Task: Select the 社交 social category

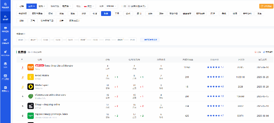Action: (x=84, y=14)
